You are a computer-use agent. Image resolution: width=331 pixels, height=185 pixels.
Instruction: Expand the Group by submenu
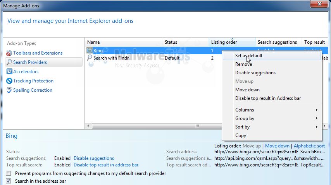[x=272, y=118]
